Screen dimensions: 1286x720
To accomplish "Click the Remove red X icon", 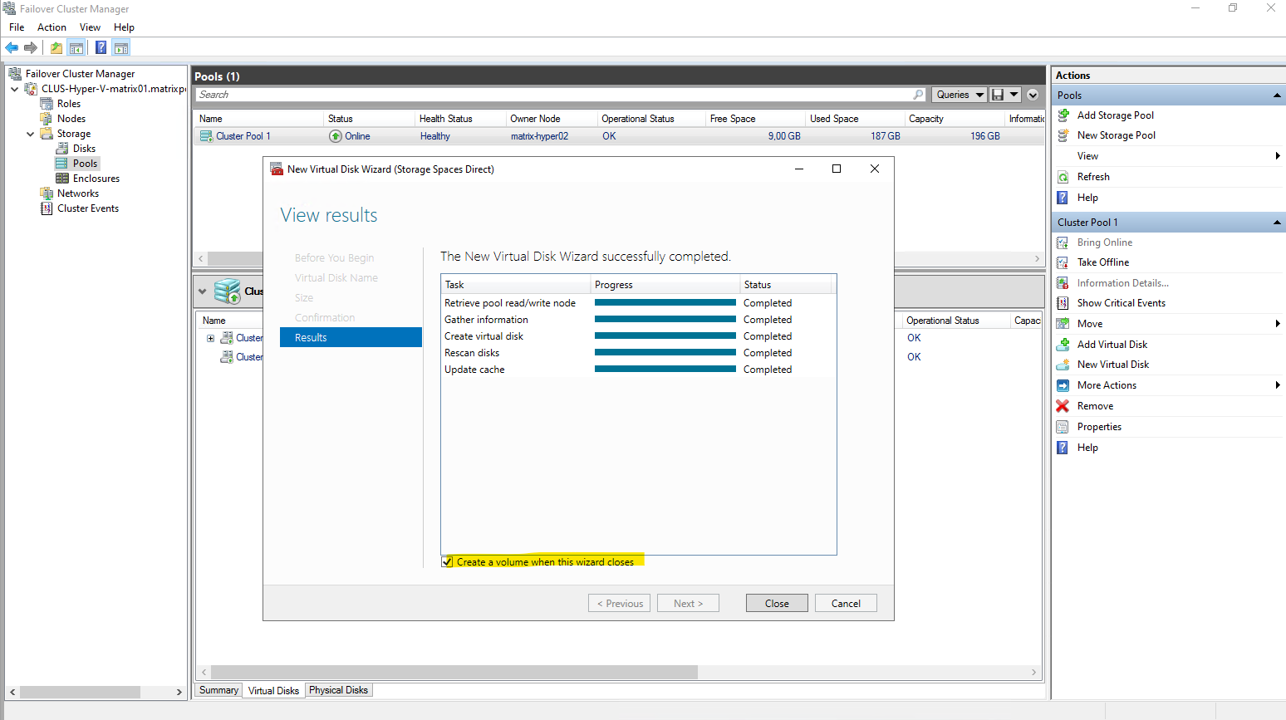I will [x=1063, y=406].
